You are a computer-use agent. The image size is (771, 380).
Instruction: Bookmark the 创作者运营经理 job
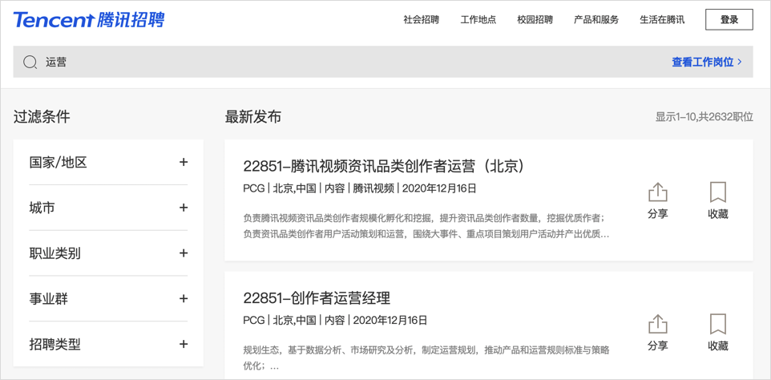[x=718, y=333]
